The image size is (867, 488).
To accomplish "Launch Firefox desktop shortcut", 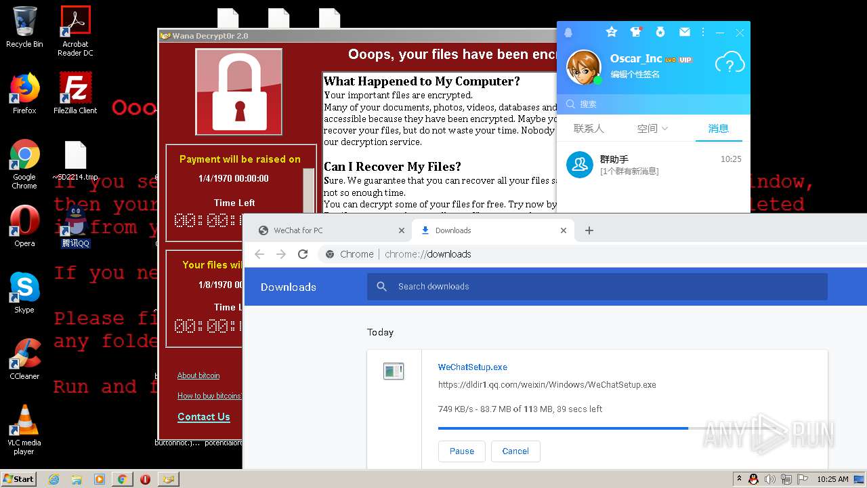I will pos(24,94).
